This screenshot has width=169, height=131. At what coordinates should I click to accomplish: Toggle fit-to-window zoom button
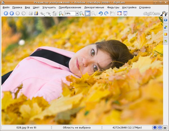(88, 13)
